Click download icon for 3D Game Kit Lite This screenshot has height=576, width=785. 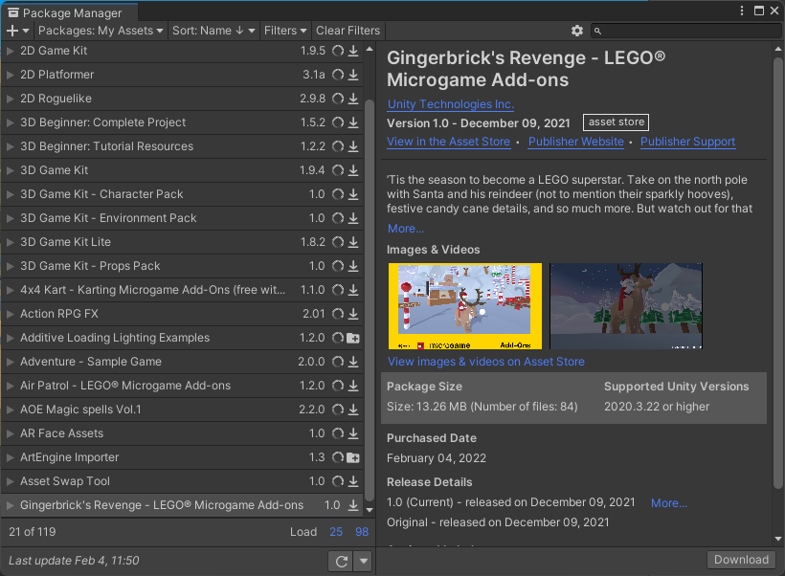[353, 242]
